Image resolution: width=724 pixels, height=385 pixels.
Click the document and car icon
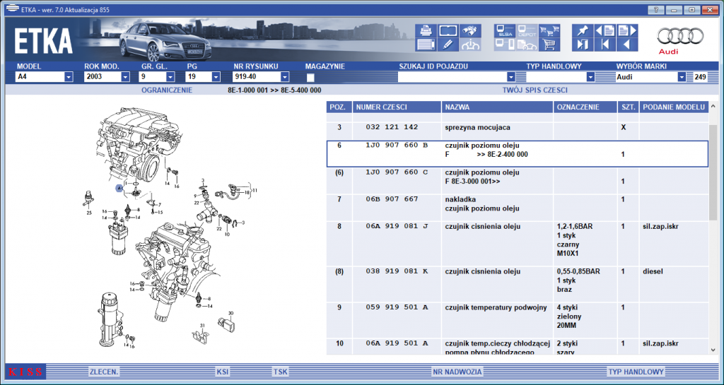click(527, 45)
